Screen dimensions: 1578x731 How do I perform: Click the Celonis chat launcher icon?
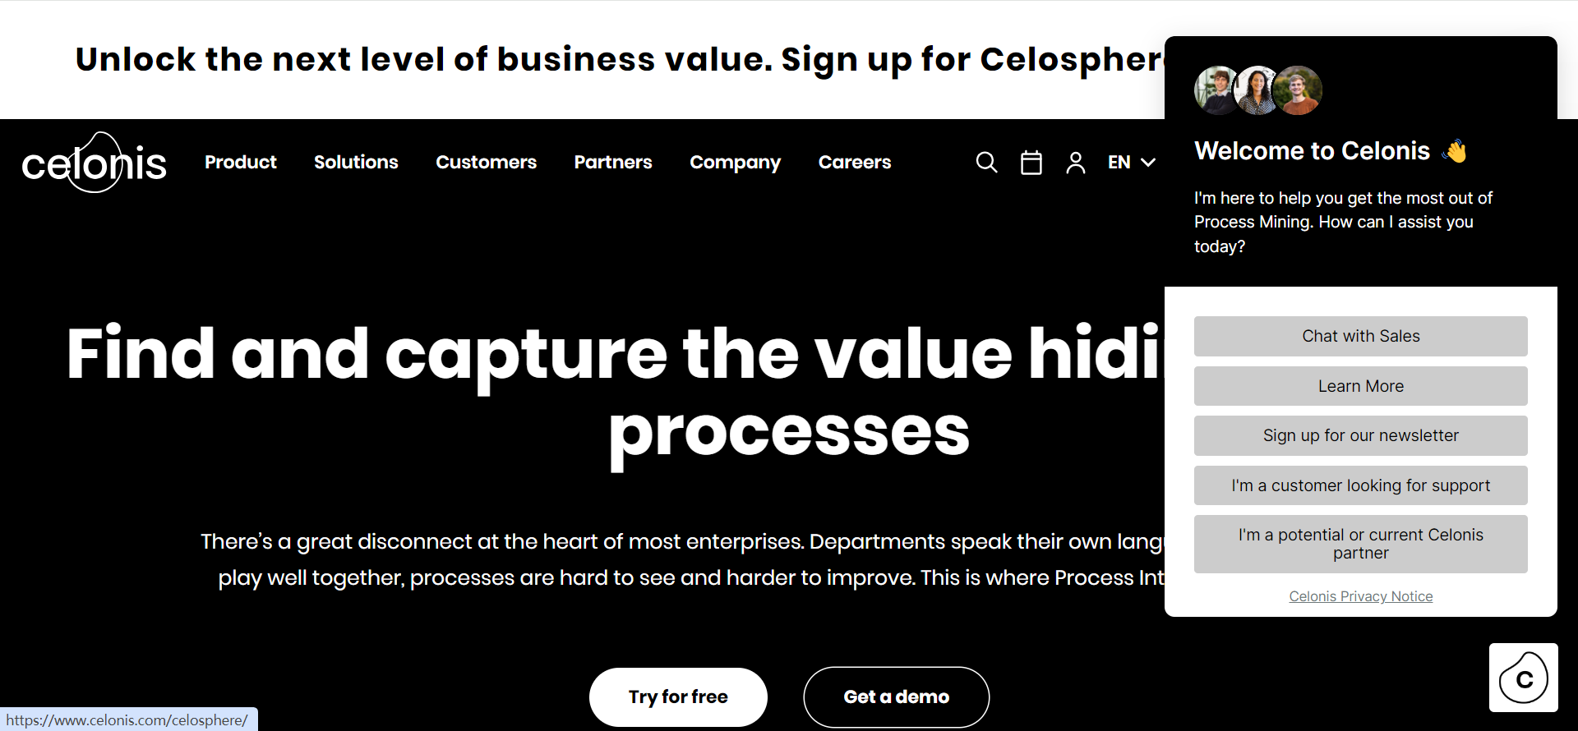pyautogui.click(x=1523, y=678)
